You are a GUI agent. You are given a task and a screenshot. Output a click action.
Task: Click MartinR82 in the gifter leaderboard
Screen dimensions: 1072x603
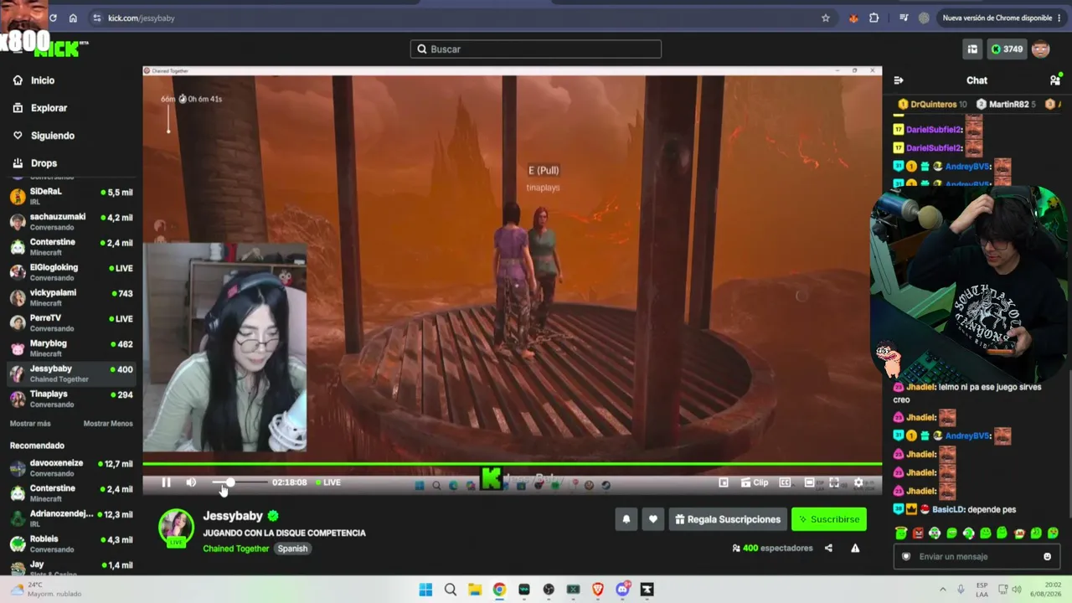[1007, 105]
